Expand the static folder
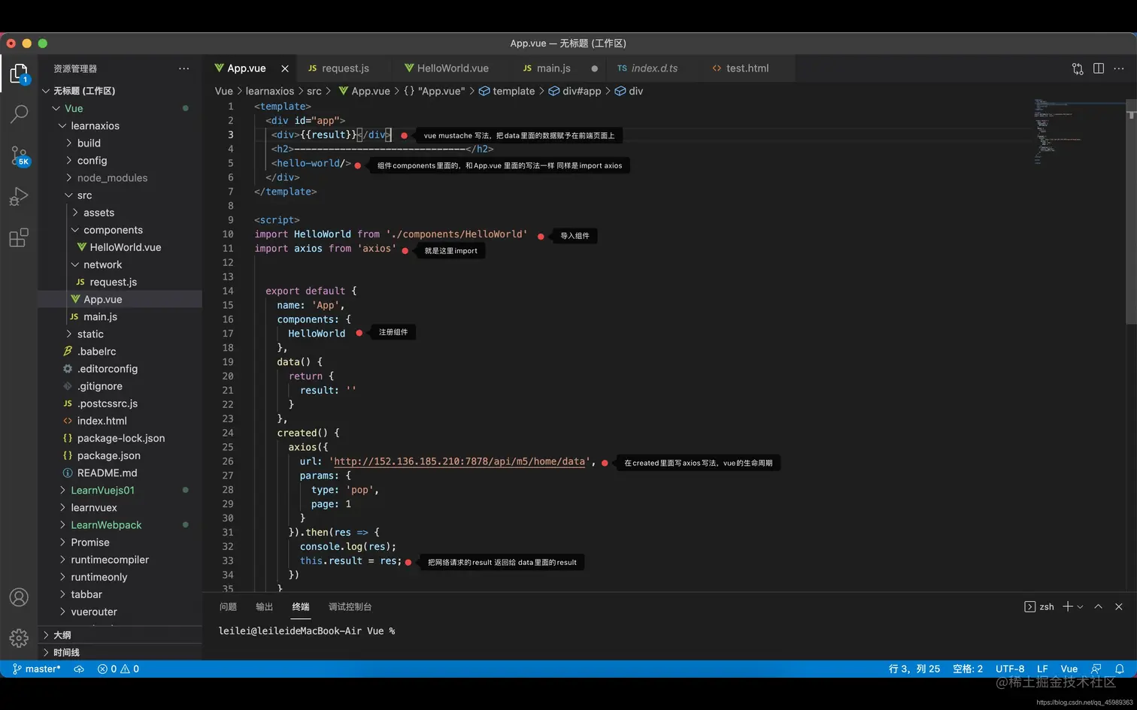 (120, 334)
